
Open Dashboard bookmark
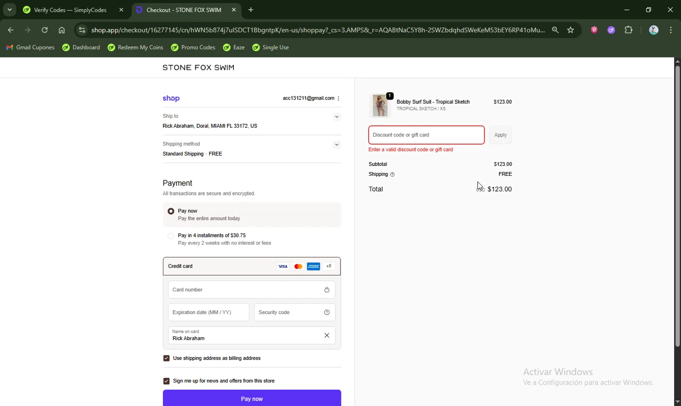point(81,47)
